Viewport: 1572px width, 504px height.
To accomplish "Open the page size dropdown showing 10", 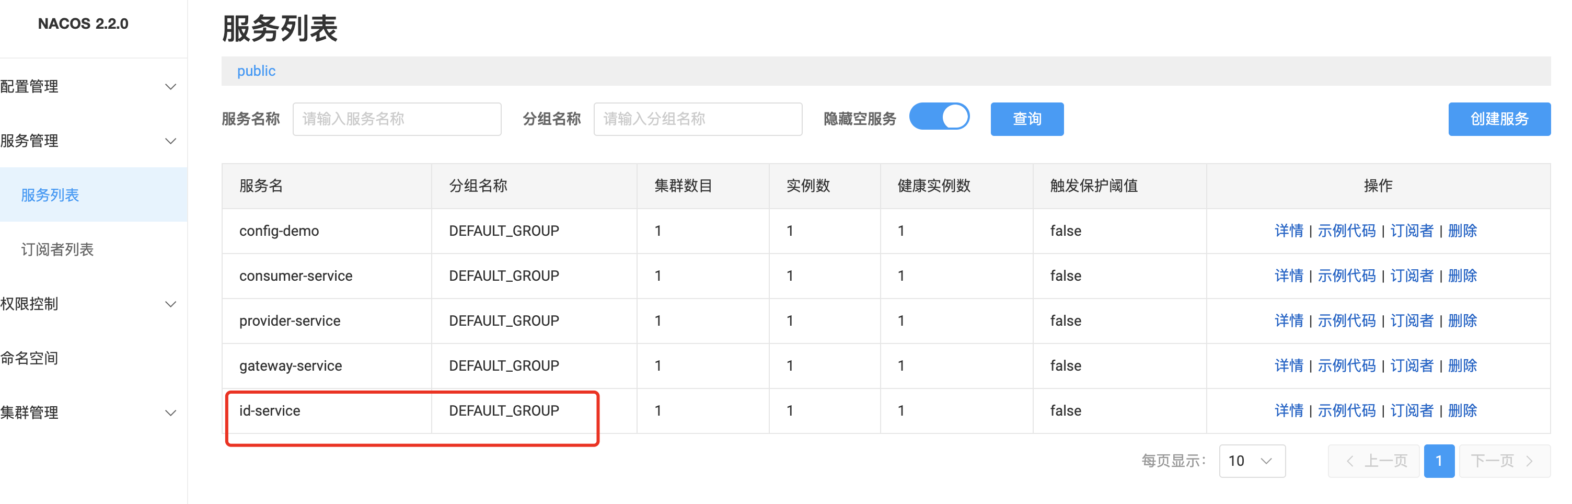I will pos(1252,461).
